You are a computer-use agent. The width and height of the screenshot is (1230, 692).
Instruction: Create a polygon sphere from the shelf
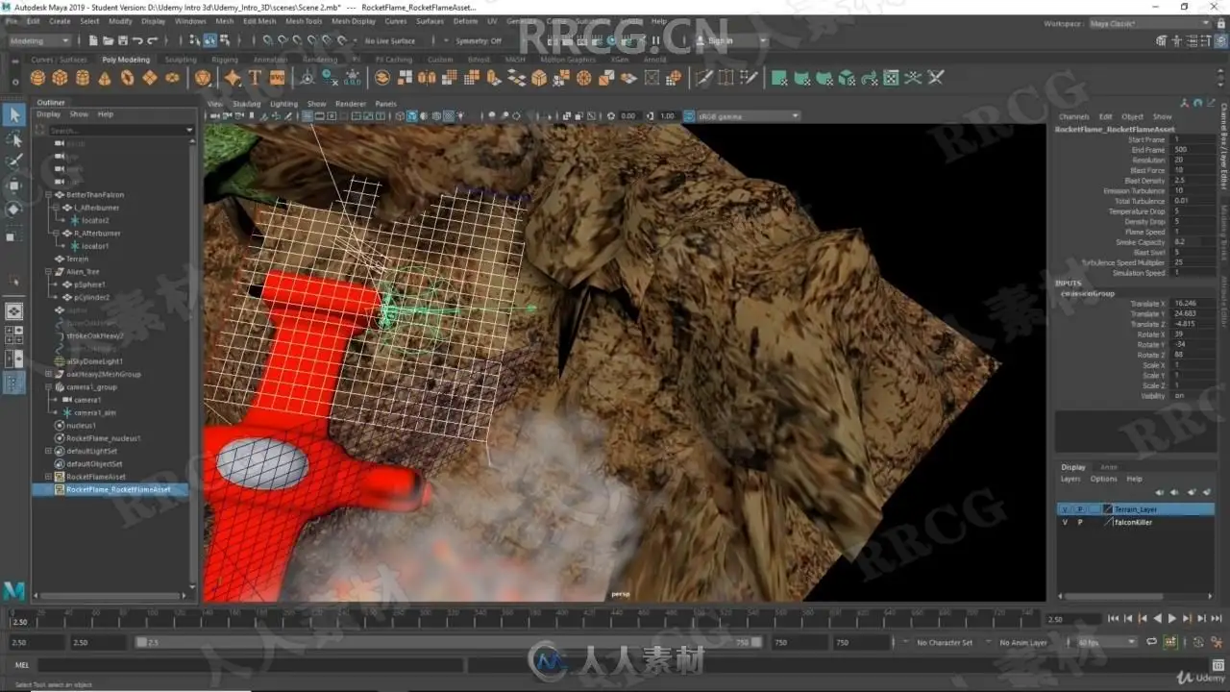37,78
